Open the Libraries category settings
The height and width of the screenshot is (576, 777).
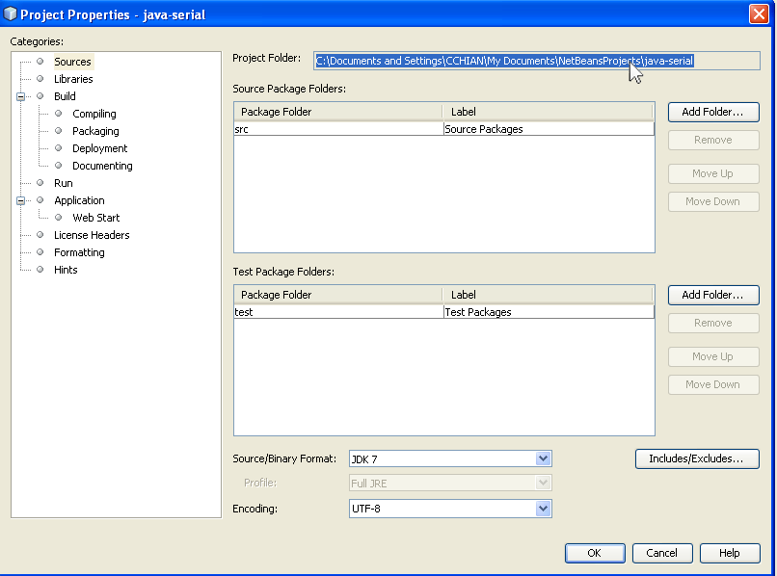[x=73, y=78]
